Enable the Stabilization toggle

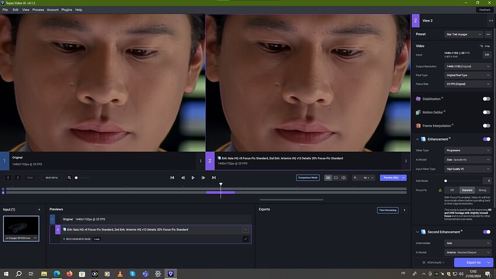[486, 99]
